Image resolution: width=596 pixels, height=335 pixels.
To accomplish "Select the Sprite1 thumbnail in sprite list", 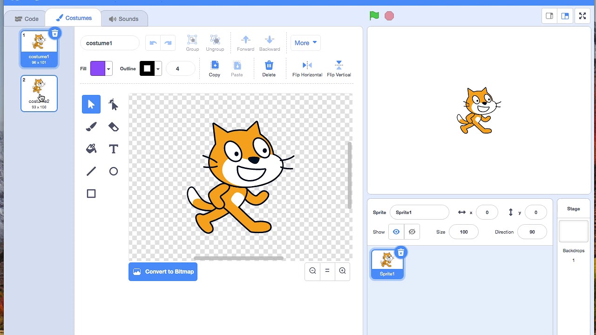I will pos(387,264).
